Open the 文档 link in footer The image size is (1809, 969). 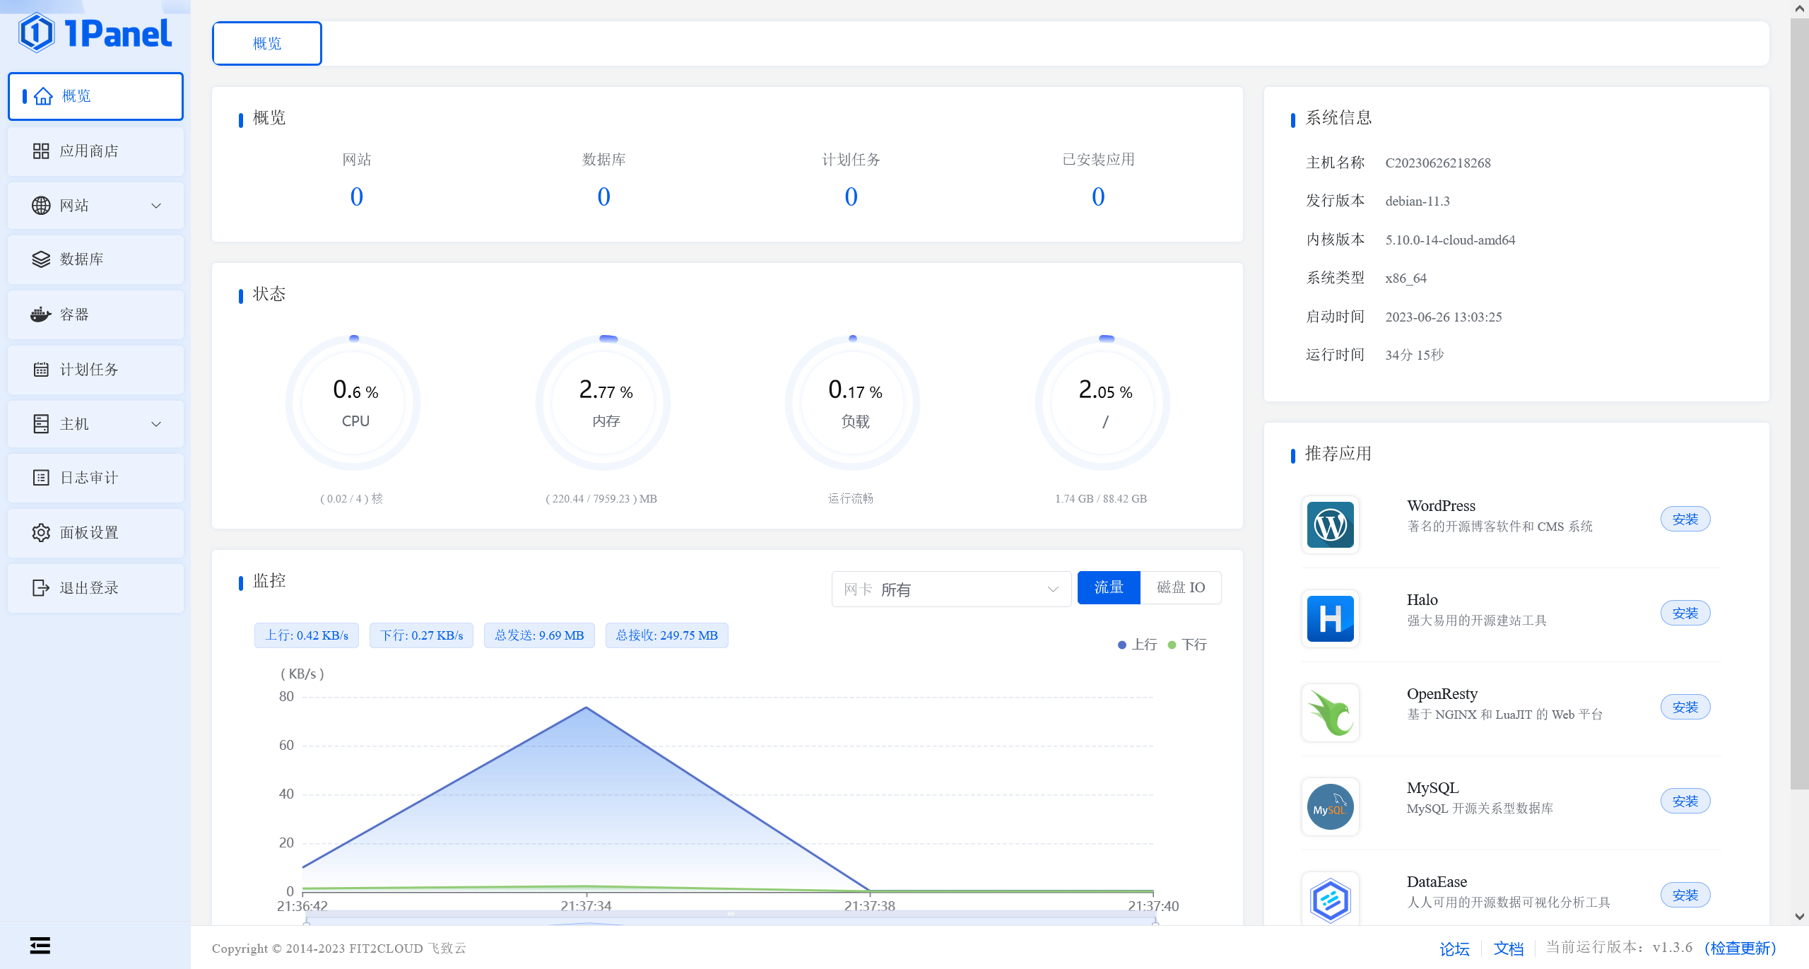click(1509, 949)
